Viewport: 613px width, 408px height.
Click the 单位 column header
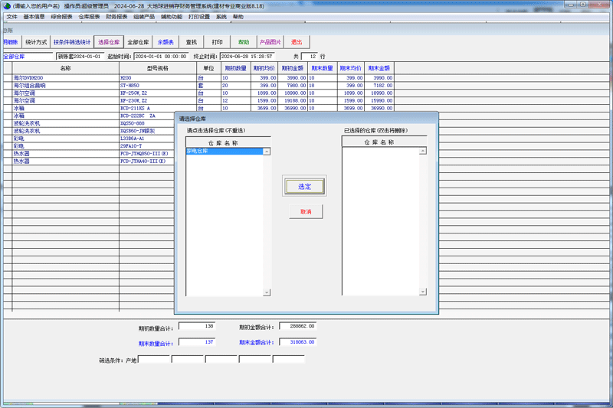(208, 68)
